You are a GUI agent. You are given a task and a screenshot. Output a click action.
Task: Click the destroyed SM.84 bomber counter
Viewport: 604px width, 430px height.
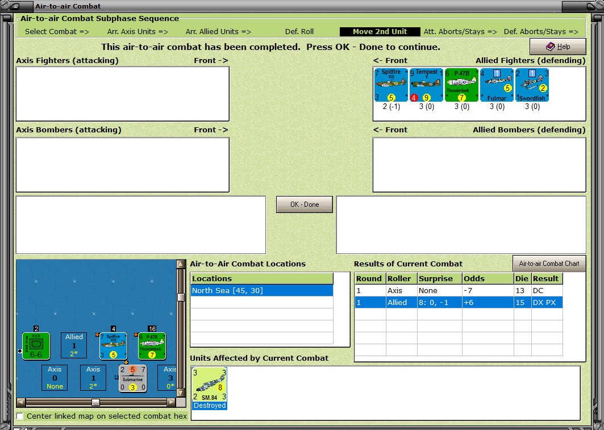click(x=210, y=389)
